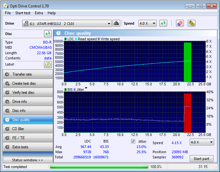
Task: Open the lower 4.0 X speed dropdown
Action: tap(202, 142)
